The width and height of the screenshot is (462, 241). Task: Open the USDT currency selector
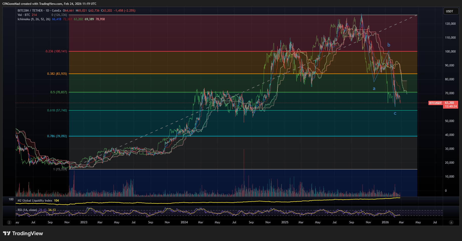pyautogui.click(x=451, y=11)
